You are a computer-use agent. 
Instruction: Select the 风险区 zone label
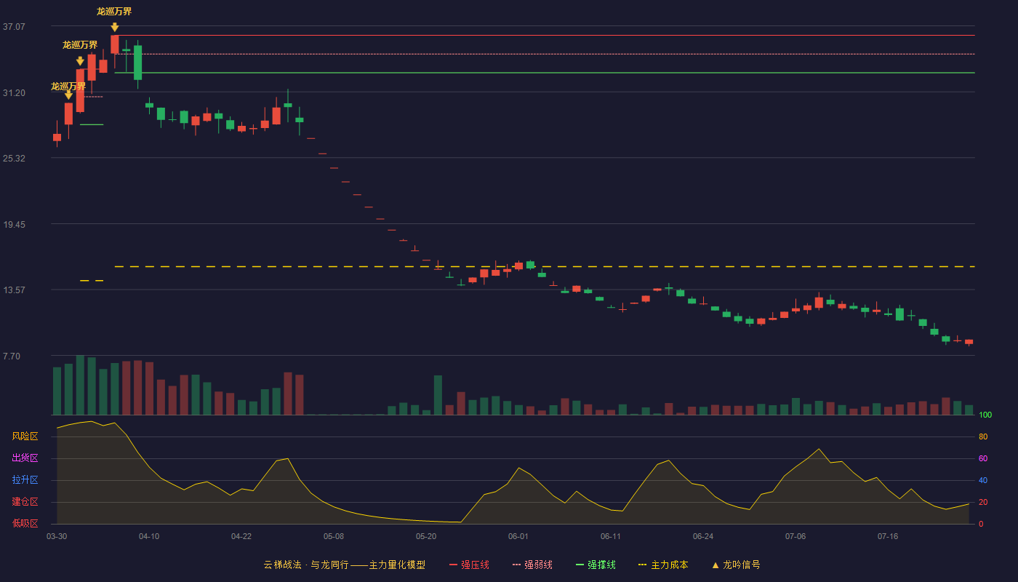pyautogui.click(x=25, y=436)
